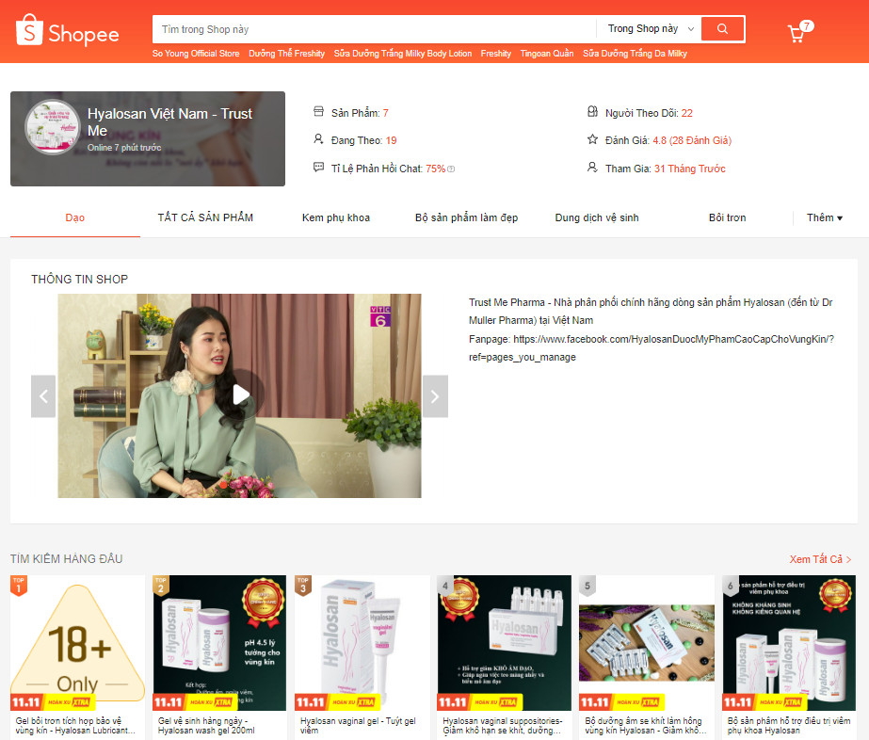The height and width of the screenshot is (740, 869).
Task: Click the Freshity search suggestion
Action: [496, 54]
